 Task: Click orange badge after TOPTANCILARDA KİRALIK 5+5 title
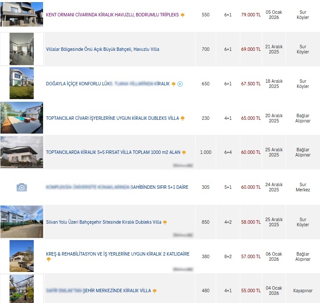[x=184, y=153]
